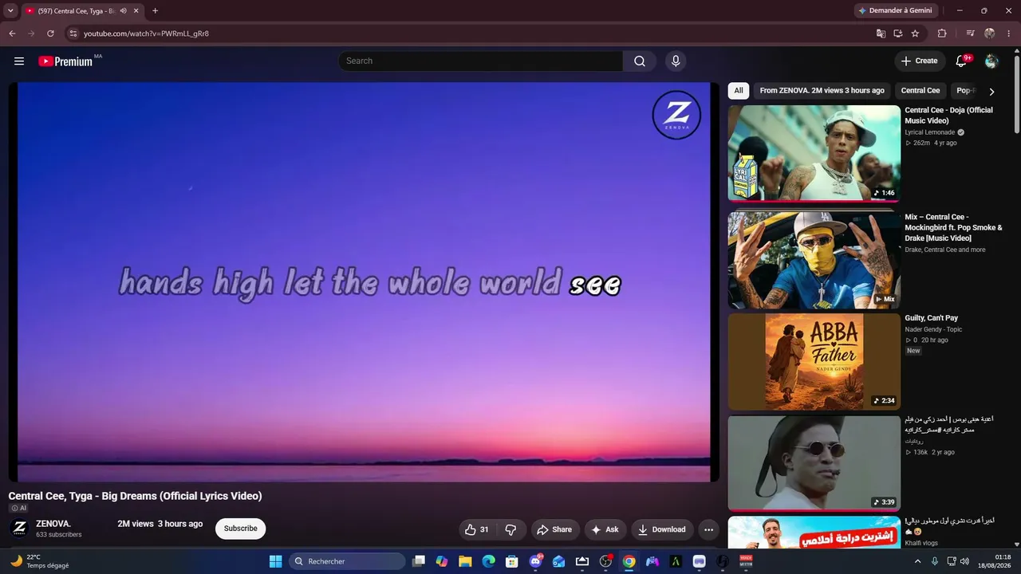The image size is (1021, 574).
Task: View site information icon in address bar
Action: point(73,33)
